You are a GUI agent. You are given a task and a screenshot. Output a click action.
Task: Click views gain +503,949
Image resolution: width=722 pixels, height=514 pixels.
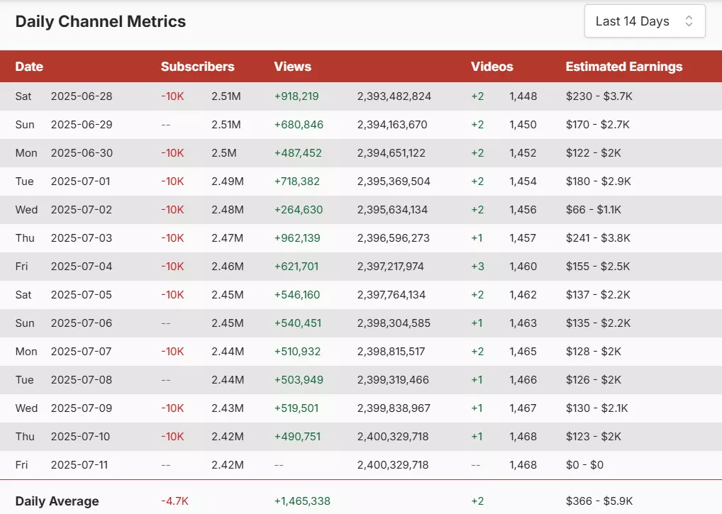tap(299, 380)
